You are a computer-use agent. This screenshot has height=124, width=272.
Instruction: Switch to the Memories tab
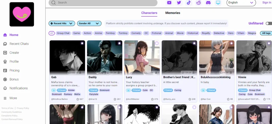point(173,13)
